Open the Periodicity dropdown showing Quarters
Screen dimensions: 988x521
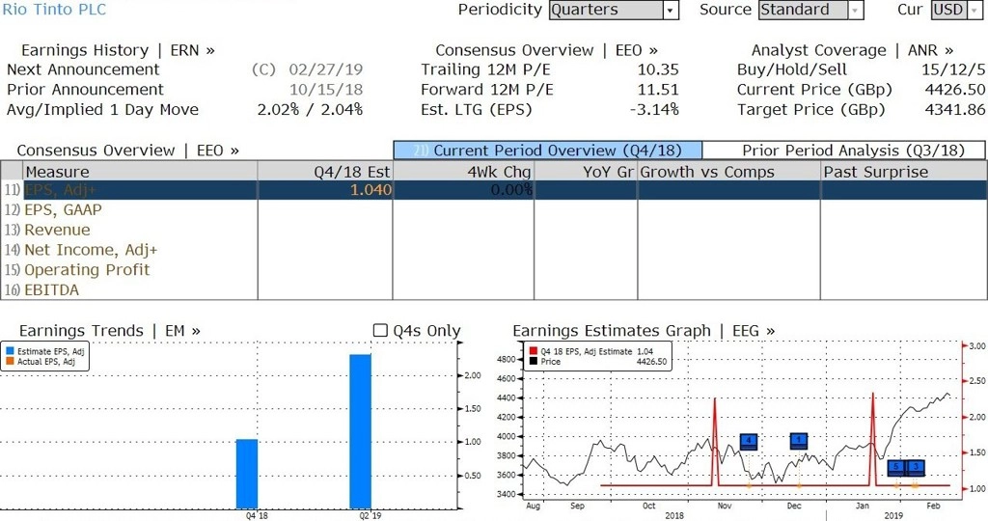[x=614, y=10]
